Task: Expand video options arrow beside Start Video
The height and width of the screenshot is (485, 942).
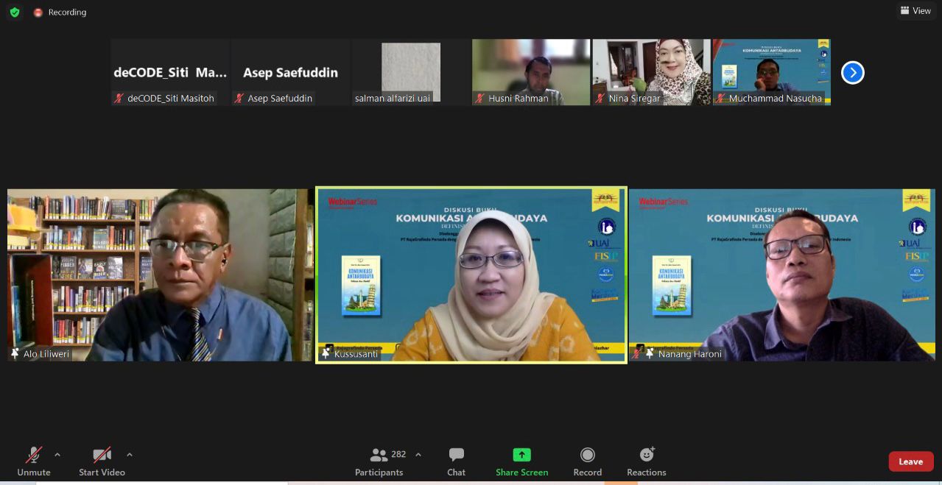Action: 130,455
